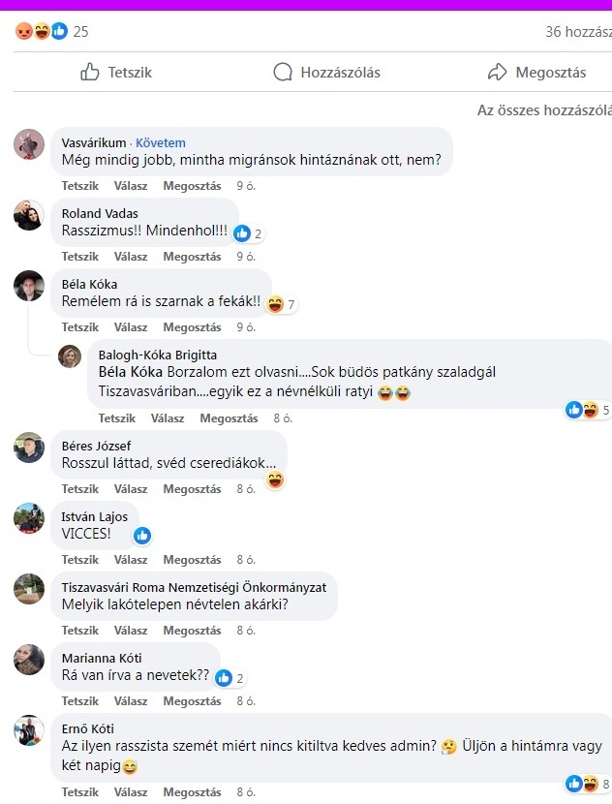This screenshot has width=612, height=804.
Task: Click the like reaction badge on István Lajos's comment
Action: tap(142, 536)
